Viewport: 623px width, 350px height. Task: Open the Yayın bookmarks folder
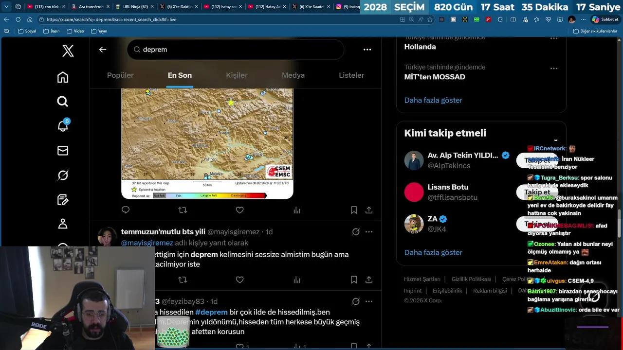[99, 31]
